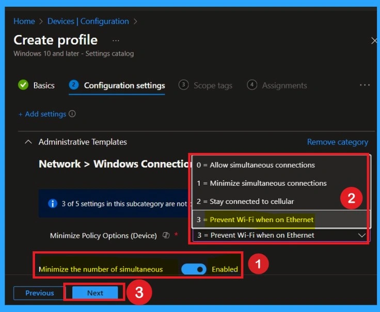Toggle Minimize the number of simultaneous switch

(194, 269)
